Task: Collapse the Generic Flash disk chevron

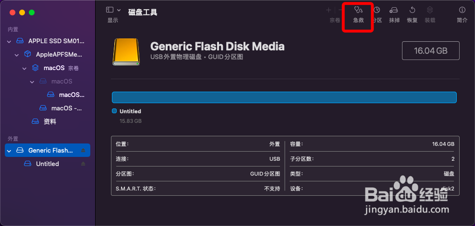Action: pos(9,150)
